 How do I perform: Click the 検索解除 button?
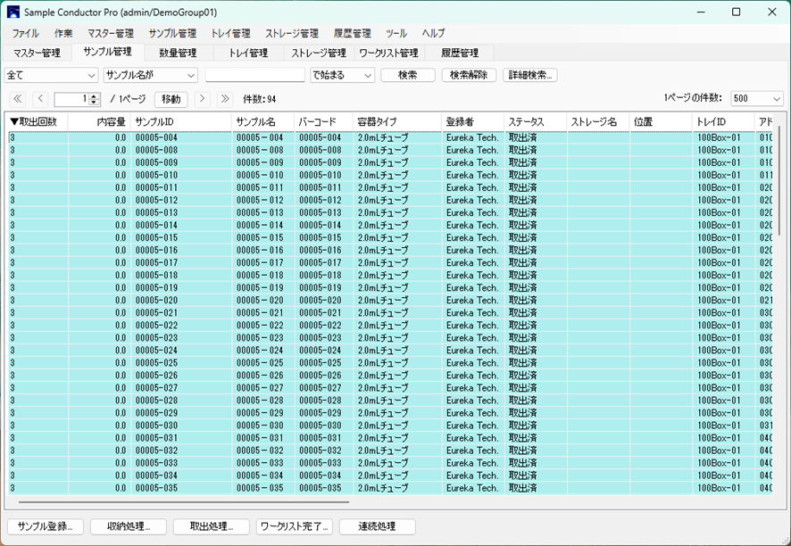(x=469, y=76)
